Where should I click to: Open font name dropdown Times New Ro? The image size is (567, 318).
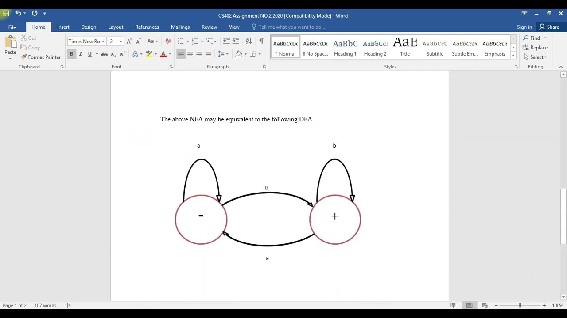coord(103,42)
